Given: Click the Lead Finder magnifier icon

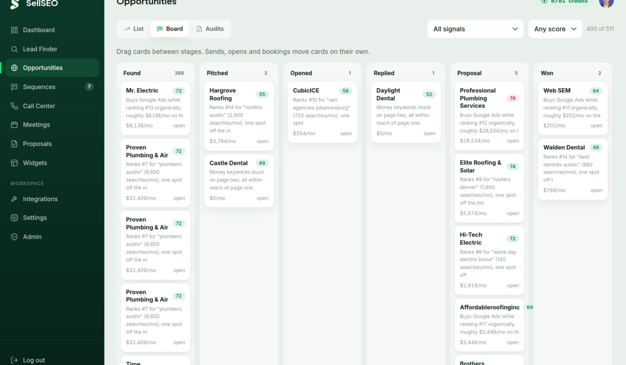Looking at the screenshot, I should point(14,49).
